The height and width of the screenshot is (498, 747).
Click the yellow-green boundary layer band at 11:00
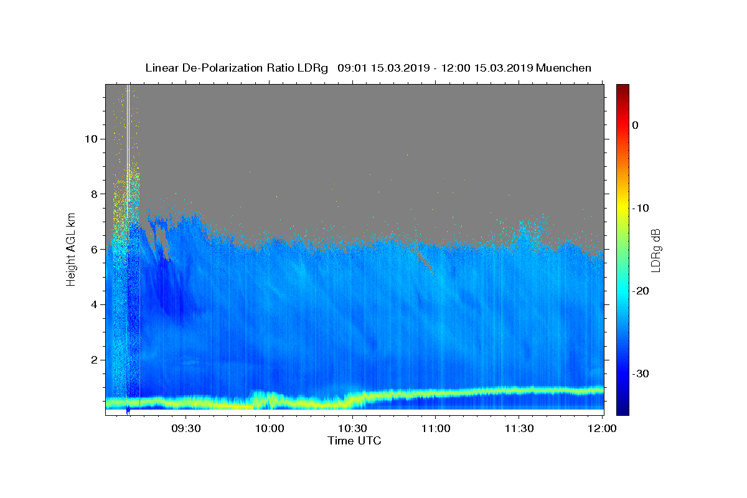click(x=436, y=393)
